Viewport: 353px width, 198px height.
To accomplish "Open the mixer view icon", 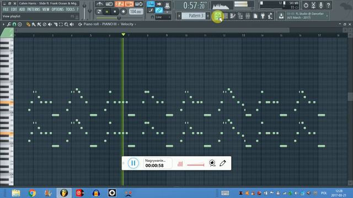I will click(248, 16).
